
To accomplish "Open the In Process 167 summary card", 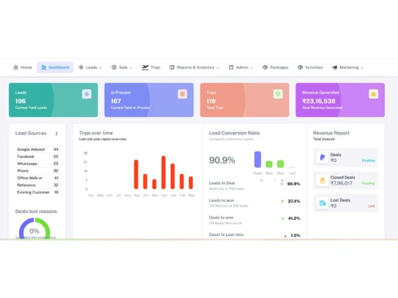I will (x=149, y=100).
